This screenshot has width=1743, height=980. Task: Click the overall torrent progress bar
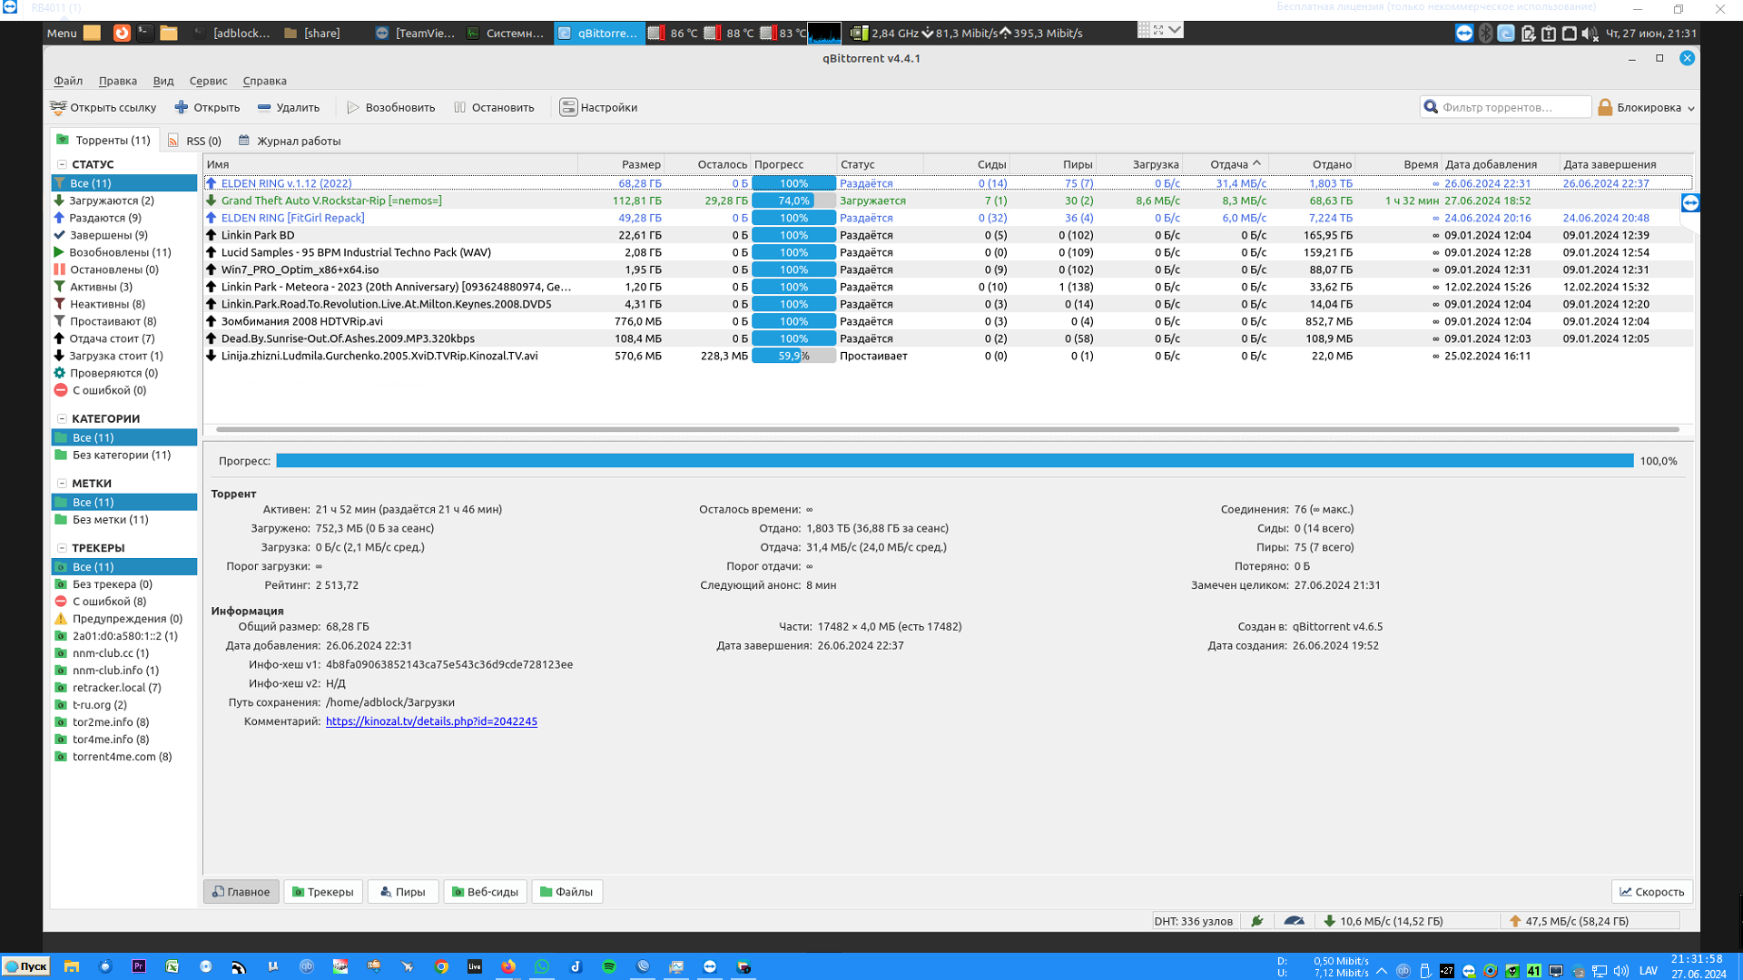tap(954, 461)
